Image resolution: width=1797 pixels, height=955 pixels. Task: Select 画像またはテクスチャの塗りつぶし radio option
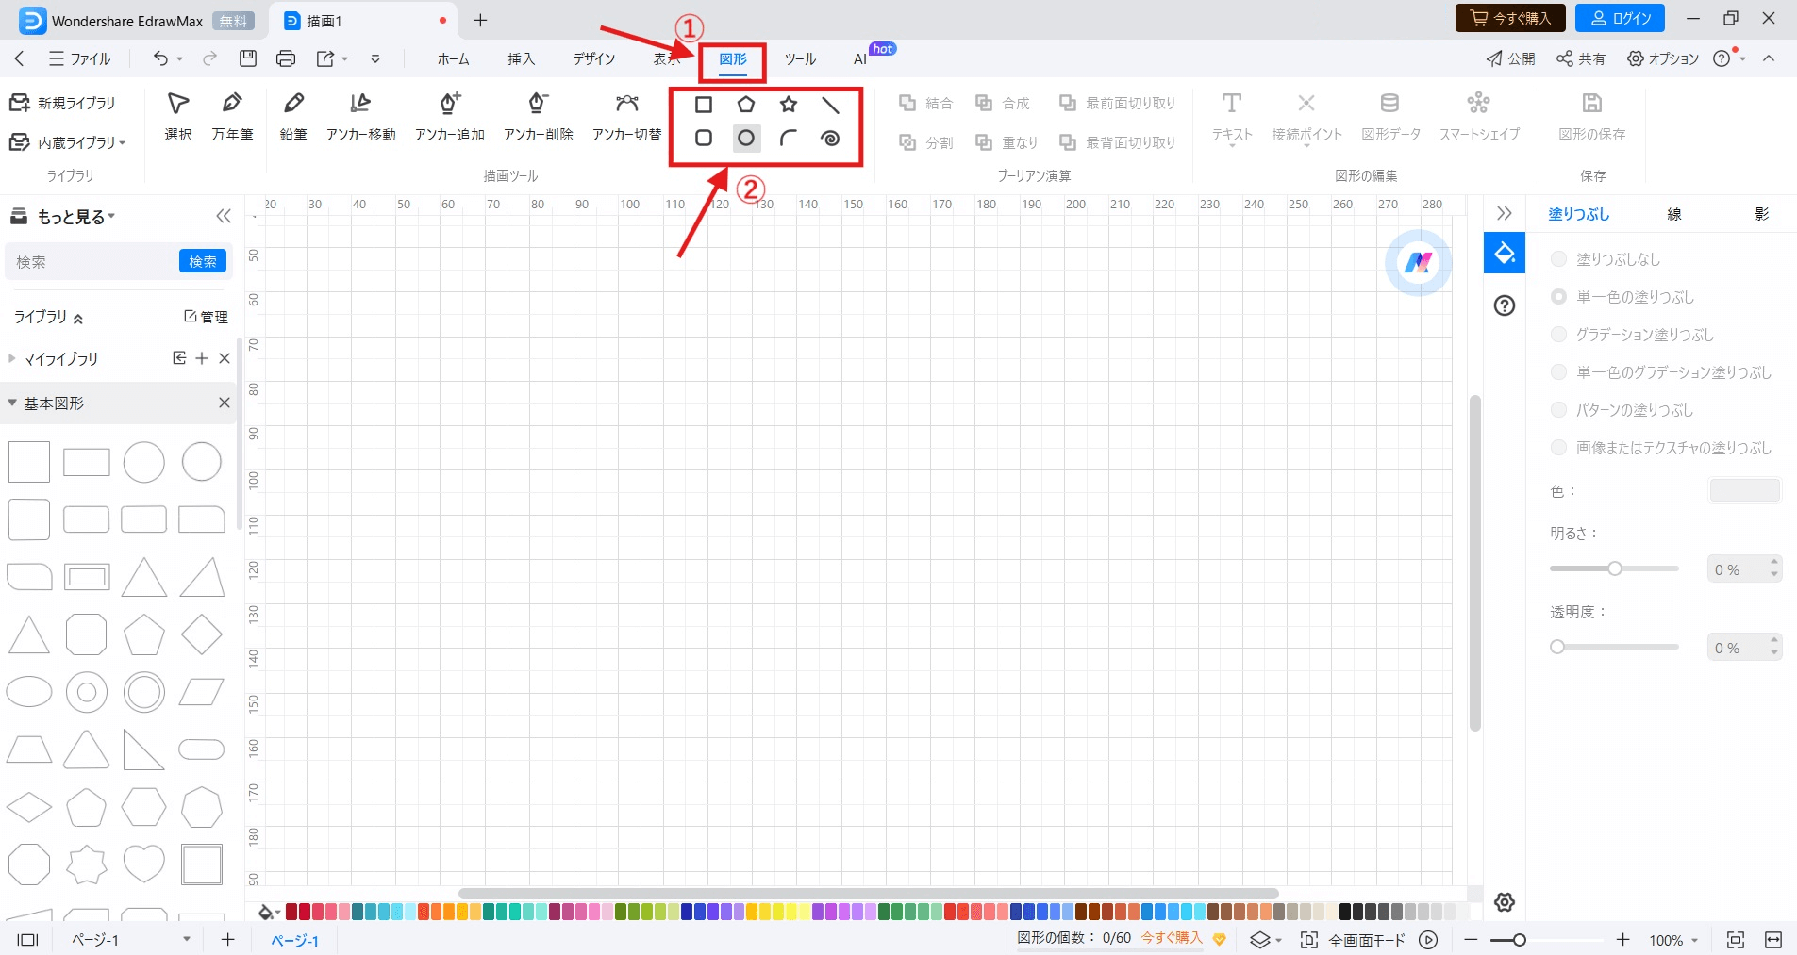tap(1558, 448)
